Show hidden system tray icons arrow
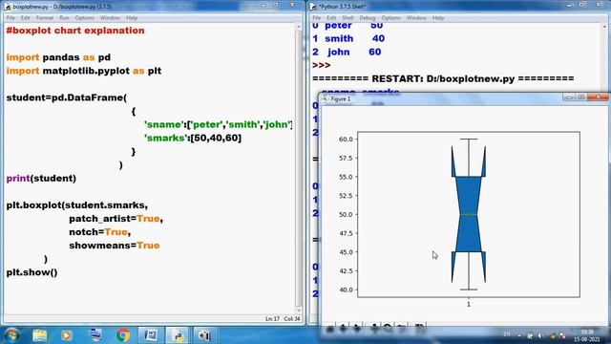This screenshot has height=344, width=611. (x=519, y=335)
